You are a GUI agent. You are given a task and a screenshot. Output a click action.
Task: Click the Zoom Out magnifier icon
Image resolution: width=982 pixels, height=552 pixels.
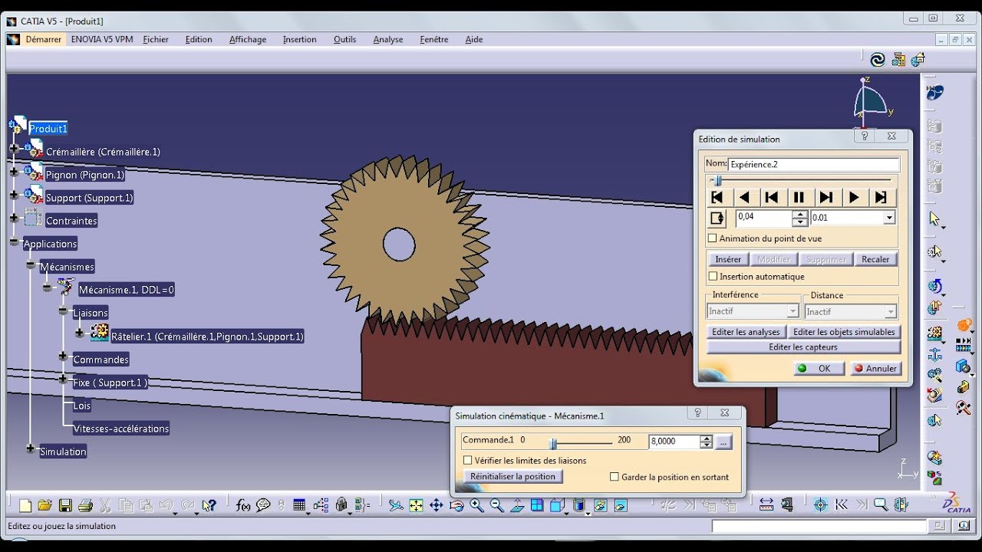(x=496, y=505)
